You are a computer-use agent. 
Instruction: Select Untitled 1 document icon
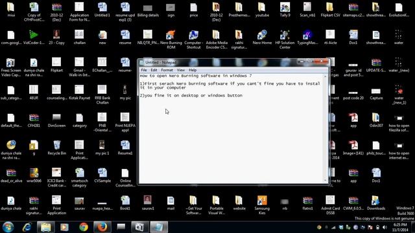point(102,10)
